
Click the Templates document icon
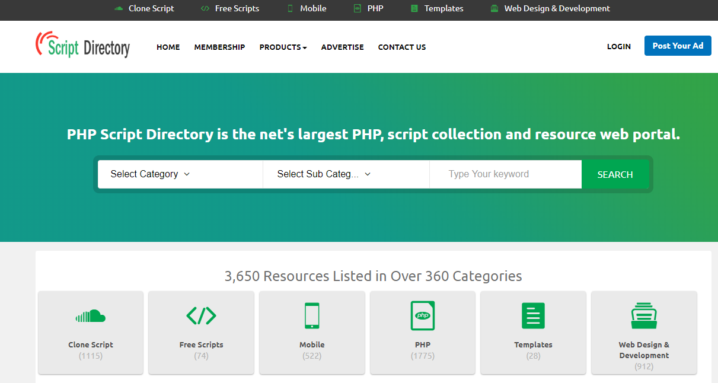[x=532, y=315]
